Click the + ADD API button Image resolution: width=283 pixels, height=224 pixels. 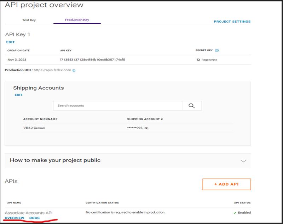(x=226, y=184)
